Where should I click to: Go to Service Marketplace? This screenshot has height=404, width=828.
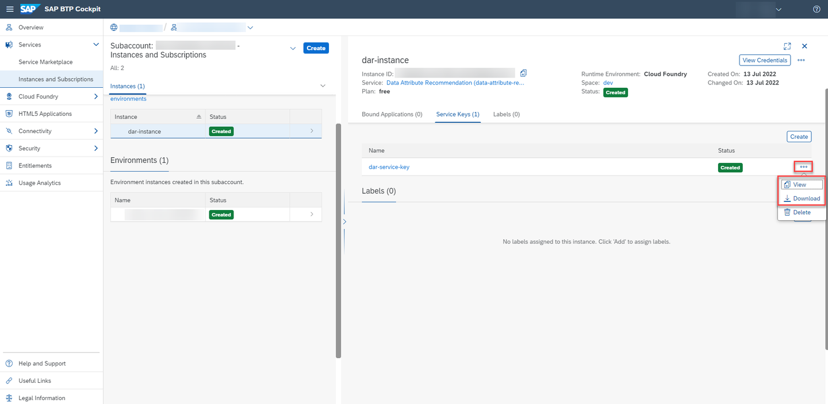tap(45, 62)
